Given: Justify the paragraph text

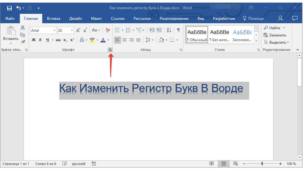Looking at the screenshot, I should (138, 40).
